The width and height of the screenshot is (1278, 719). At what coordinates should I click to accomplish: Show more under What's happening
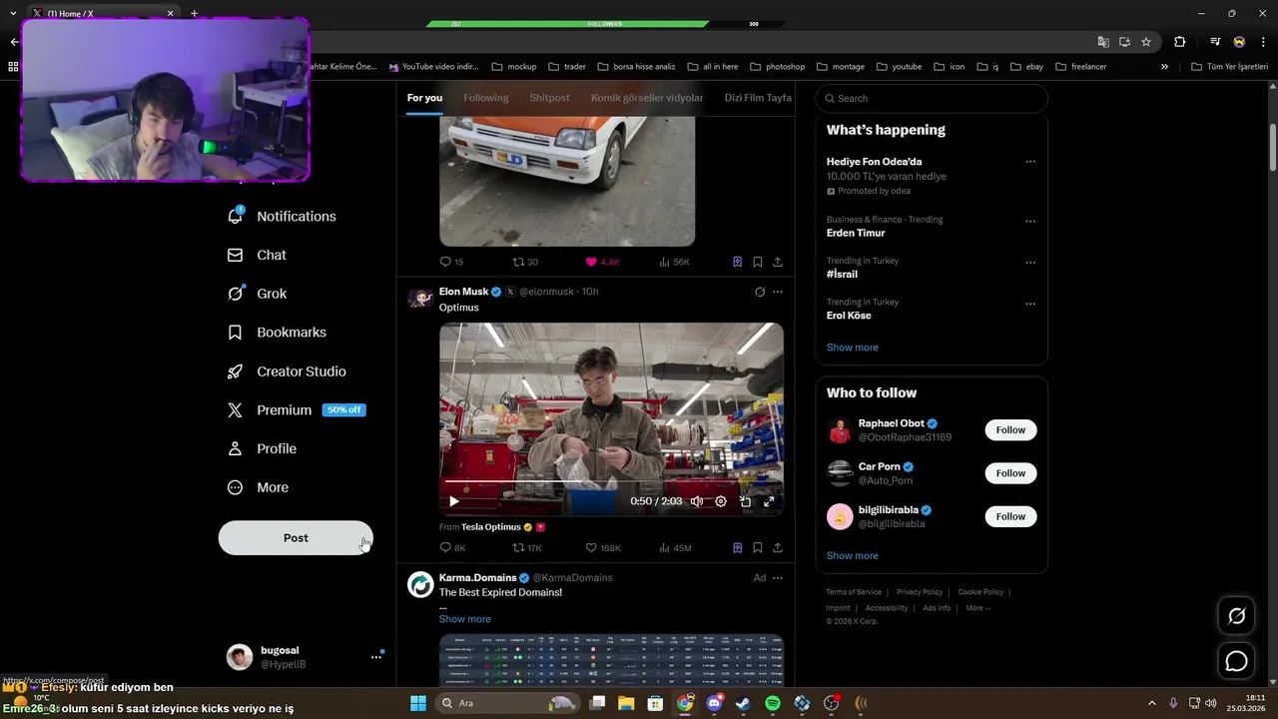[853, 348]
